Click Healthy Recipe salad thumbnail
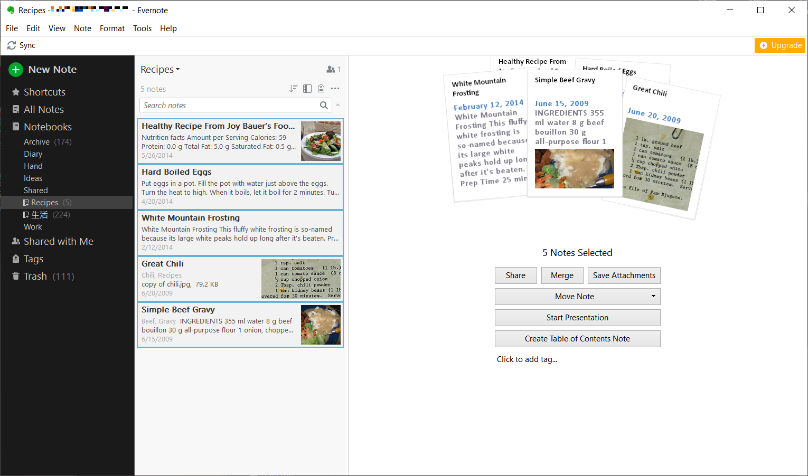808x476 pixels. pyautogui.click(x=321, y=141)
